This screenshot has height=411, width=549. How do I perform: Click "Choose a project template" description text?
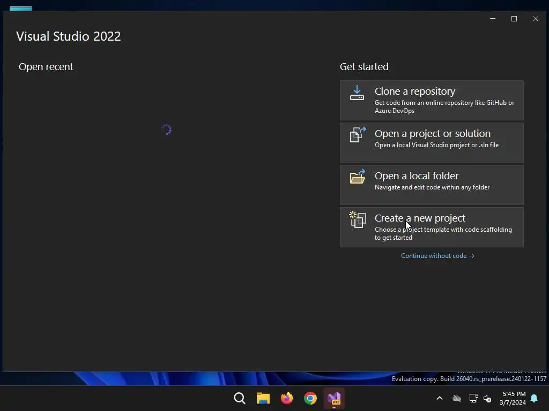(x=443, y=233)
